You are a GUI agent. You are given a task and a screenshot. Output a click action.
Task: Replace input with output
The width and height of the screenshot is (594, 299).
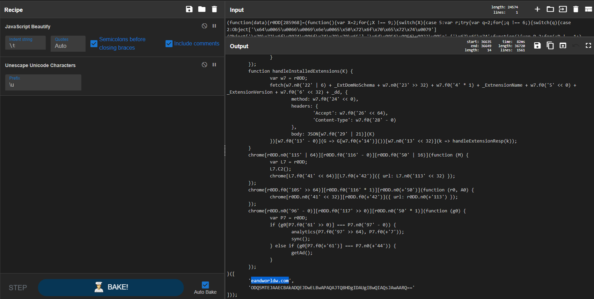[563, 45]
